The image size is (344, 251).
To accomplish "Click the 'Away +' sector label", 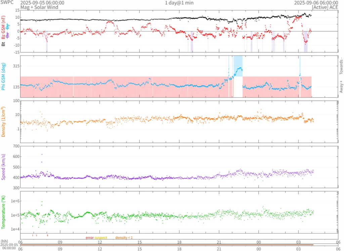I will pos(341,87).
